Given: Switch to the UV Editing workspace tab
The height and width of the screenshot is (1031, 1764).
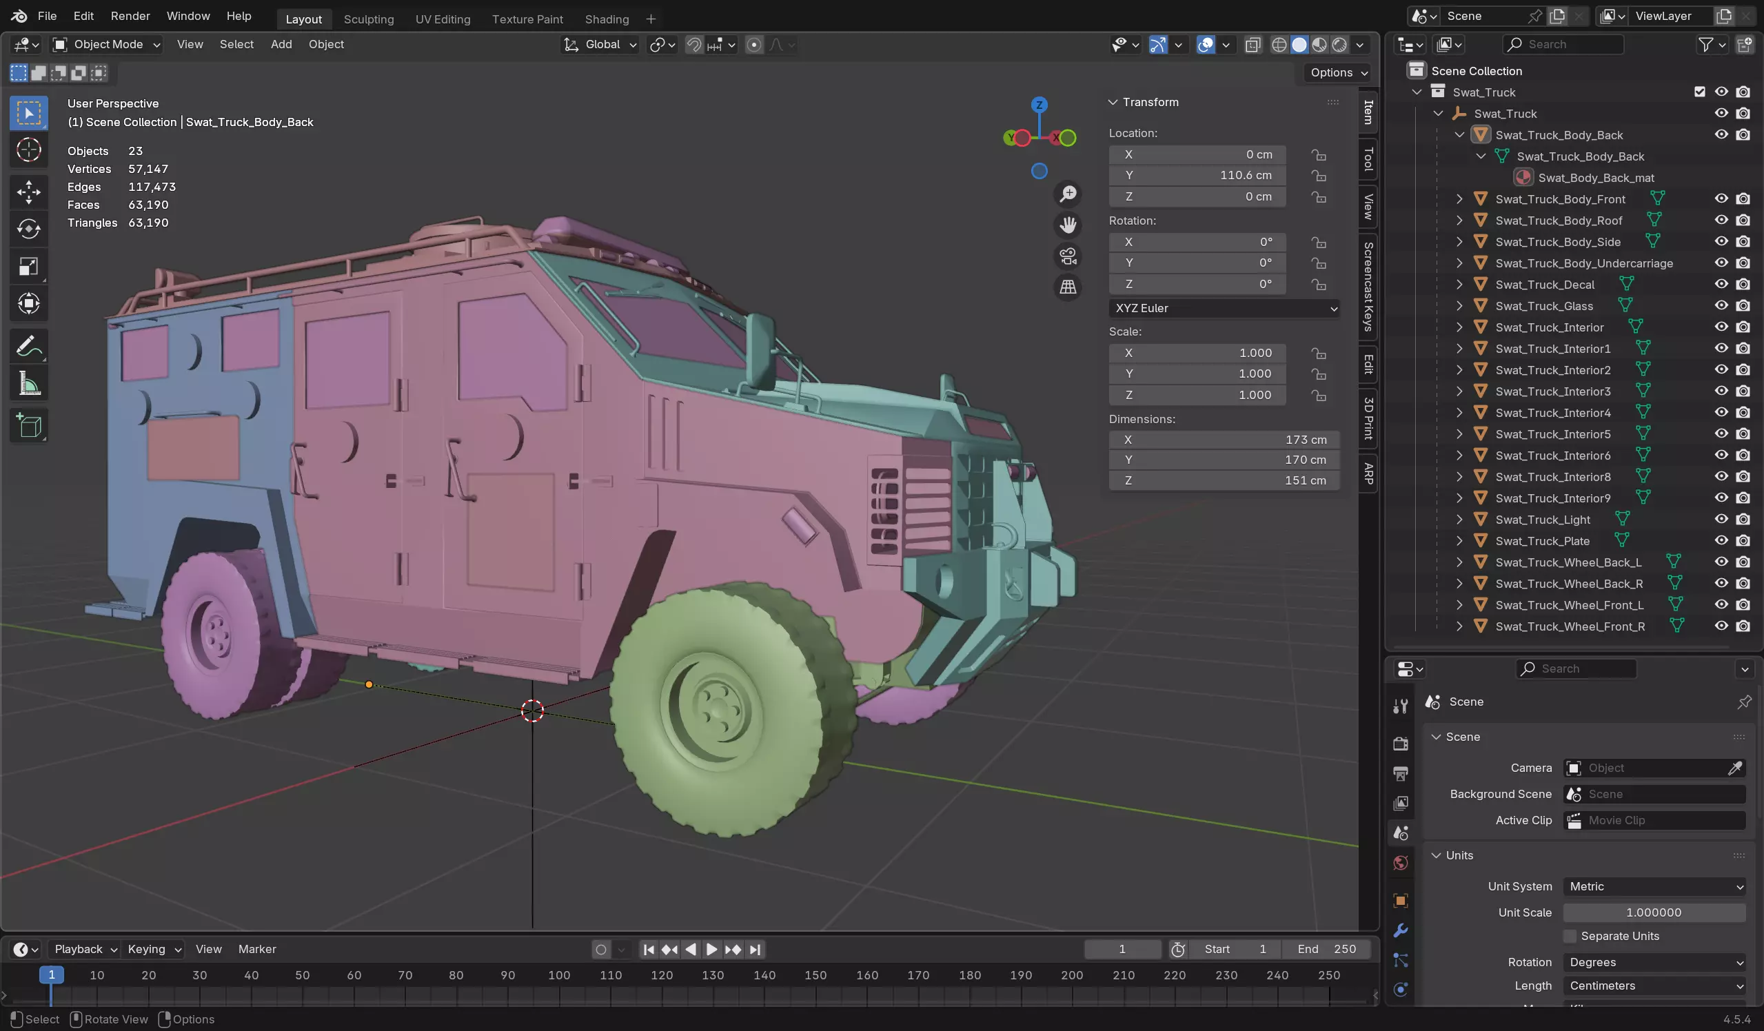Looking at the screenshot, I should click(443, 19).
